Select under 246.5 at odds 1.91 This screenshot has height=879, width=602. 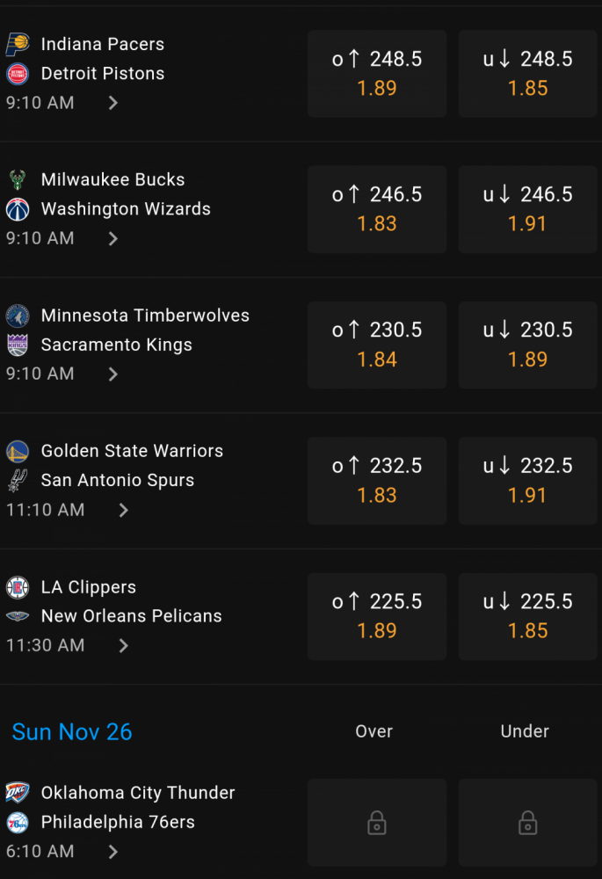(527, 209)
